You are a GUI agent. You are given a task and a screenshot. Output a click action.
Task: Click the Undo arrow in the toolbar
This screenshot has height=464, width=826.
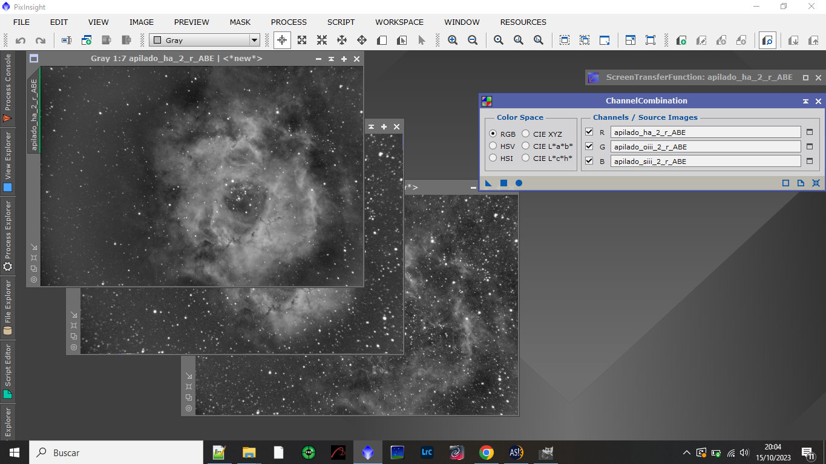point(21,41)
